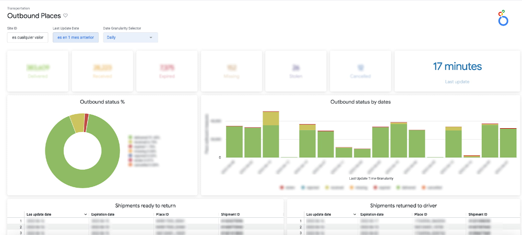Click Shipment ID header in Shipments returned to driver

click(x=479, y=214)
